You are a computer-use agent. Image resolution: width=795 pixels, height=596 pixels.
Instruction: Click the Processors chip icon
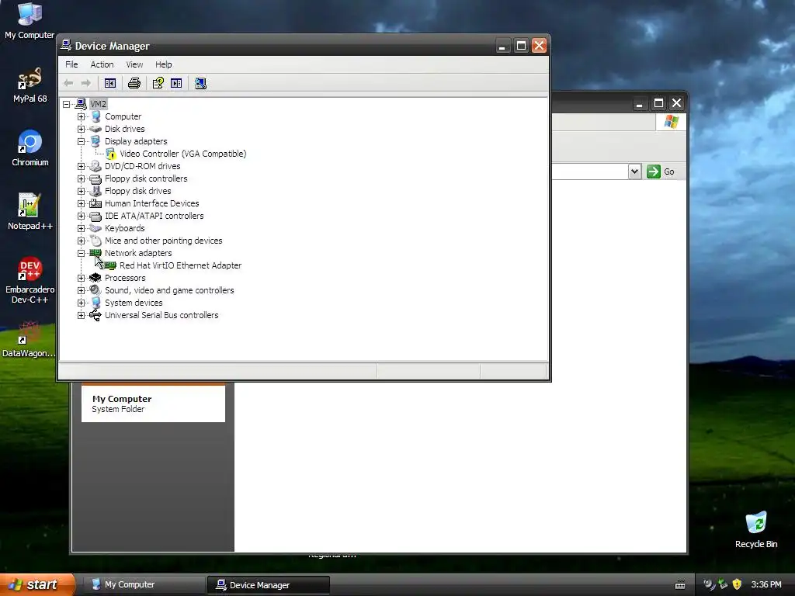tap(95, 278)
